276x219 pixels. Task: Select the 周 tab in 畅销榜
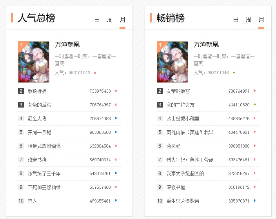pos(249,20)
